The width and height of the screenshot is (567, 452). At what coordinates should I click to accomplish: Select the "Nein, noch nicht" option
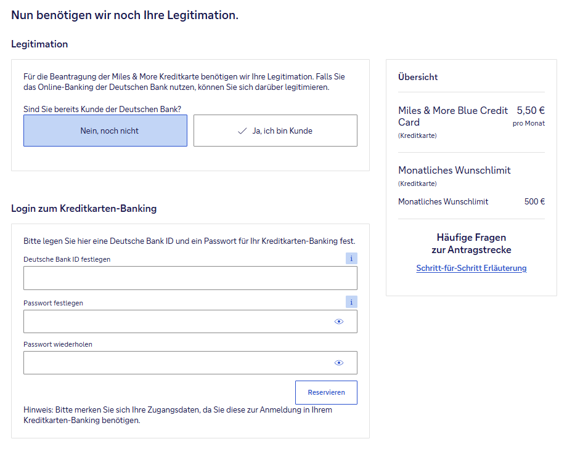pyautogui.click(x=105, y=131)
